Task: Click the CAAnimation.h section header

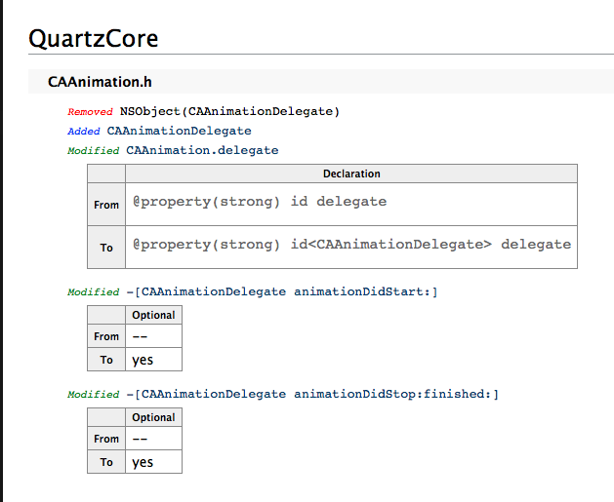Action: 100,82
